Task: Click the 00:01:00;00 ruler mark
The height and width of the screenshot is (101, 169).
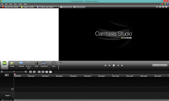Action: click(x=101, y=76)
